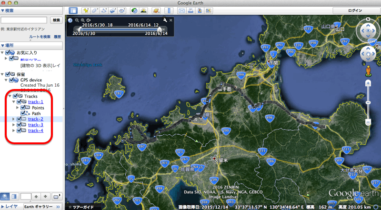The height and width of the screenshot is (210, 381).
Task: Zoom in the time slider range
Action: click(x=82, y=20)
